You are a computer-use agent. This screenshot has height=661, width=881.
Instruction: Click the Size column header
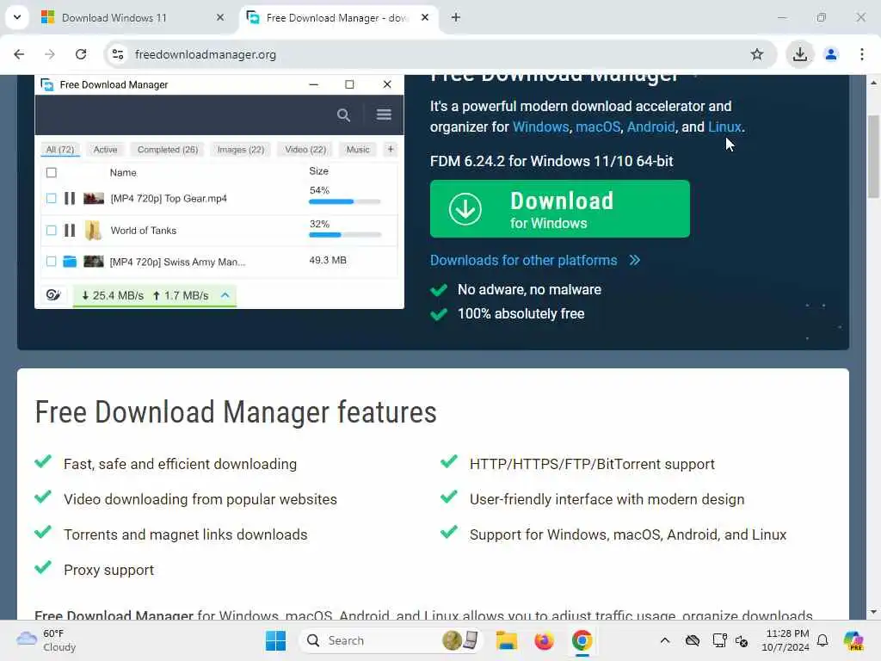point(318,171)
